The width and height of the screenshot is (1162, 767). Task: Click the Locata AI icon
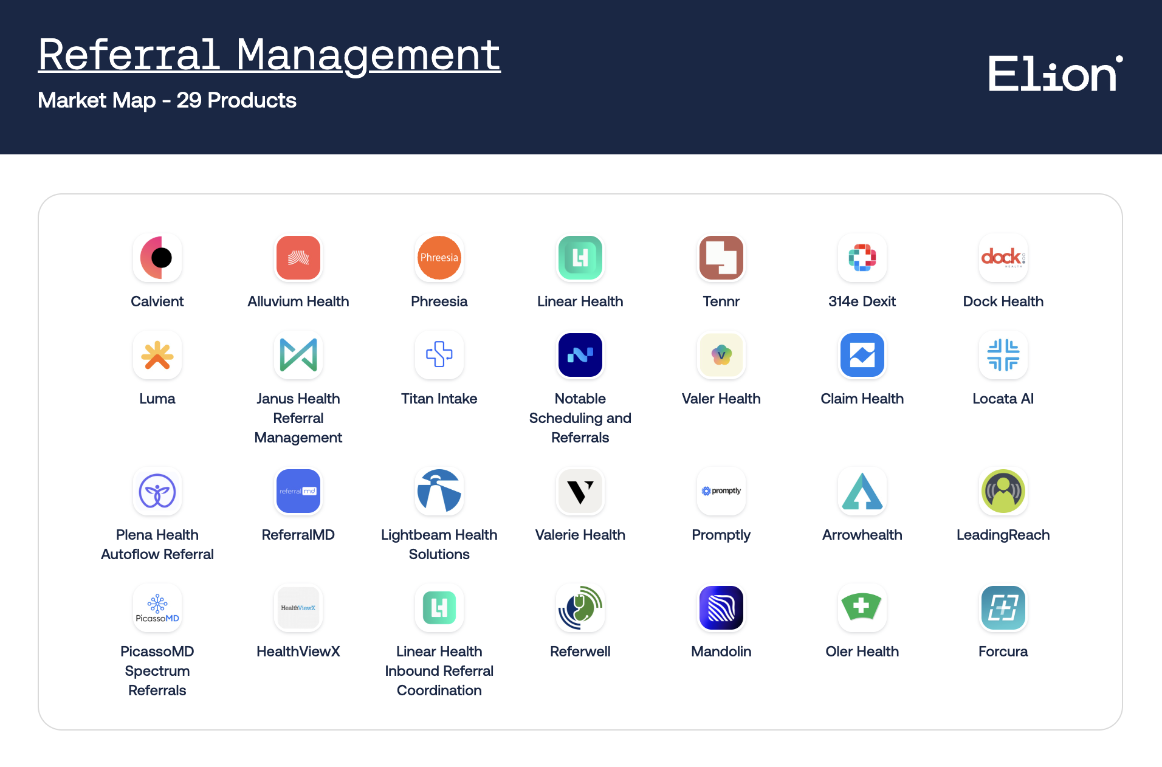[1003, 355]
